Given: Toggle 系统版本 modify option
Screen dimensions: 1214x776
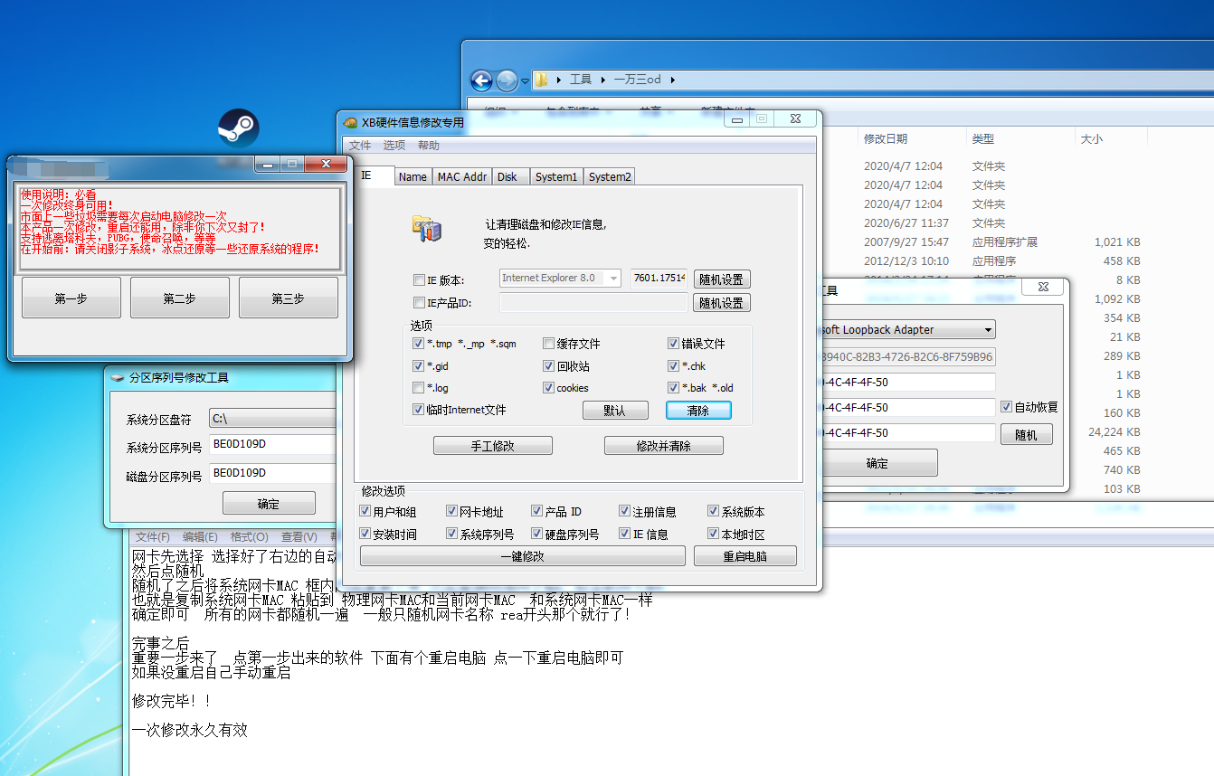Looking at the screenshot, I should (713, 511).
